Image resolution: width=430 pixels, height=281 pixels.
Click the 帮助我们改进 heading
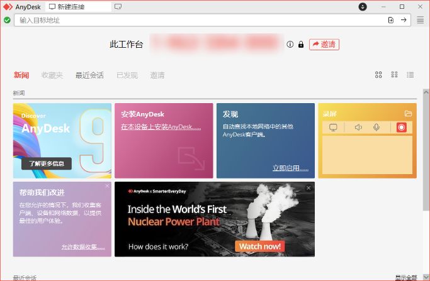[x=42, y=192]
